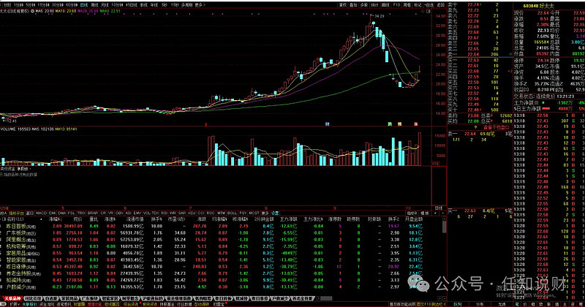Select the 关联品种 bottom tab

pos(12,298)
